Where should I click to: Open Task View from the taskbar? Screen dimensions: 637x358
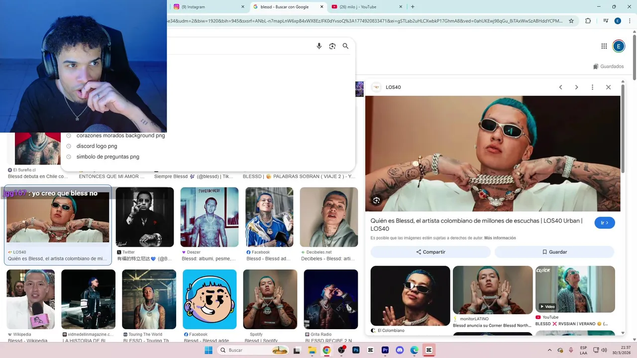pyautogui.click(x=297, y=350)
